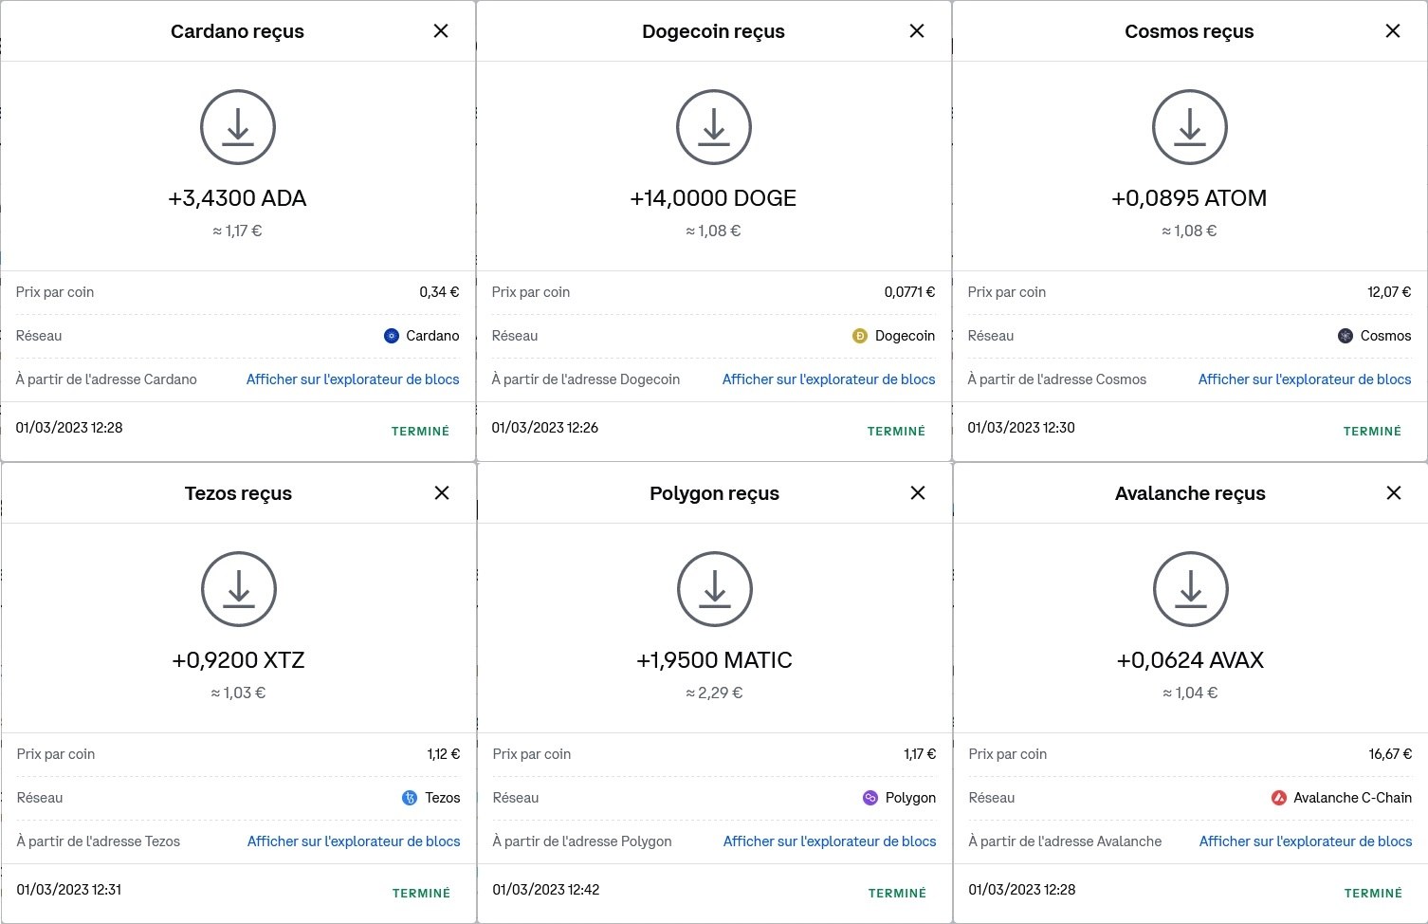Screen dimensions: 1428x924
Task: Click the download icon in Polygon reçus panel
Action: [x=715, y=589]
